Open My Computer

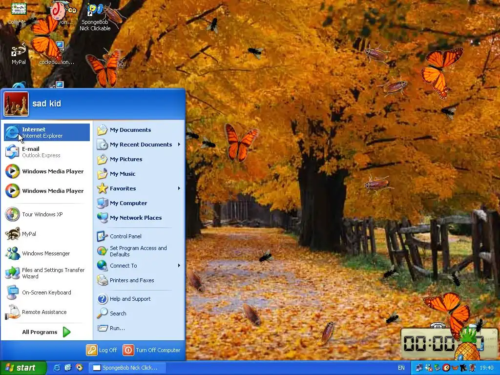tap(139, 203)
